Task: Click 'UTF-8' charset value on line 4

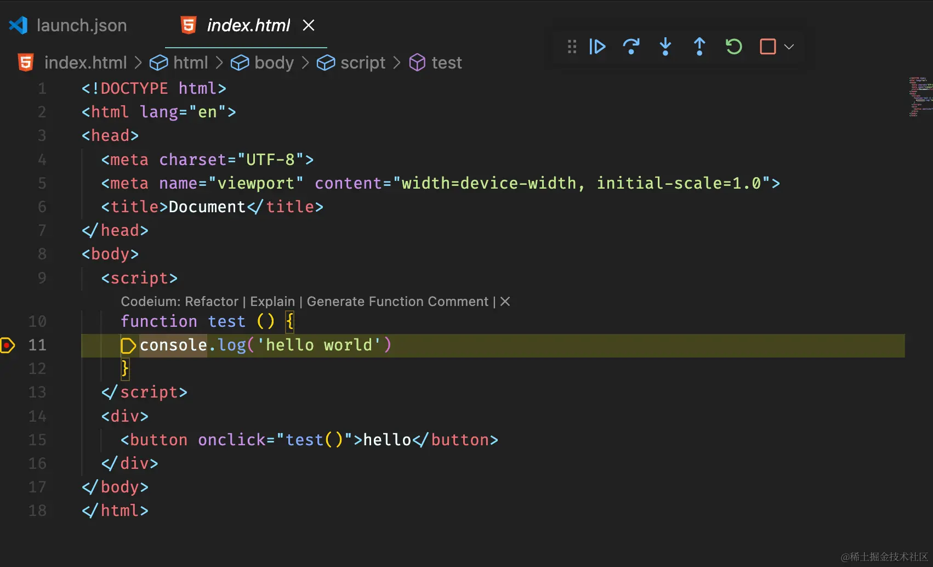Action: point(270,160)
